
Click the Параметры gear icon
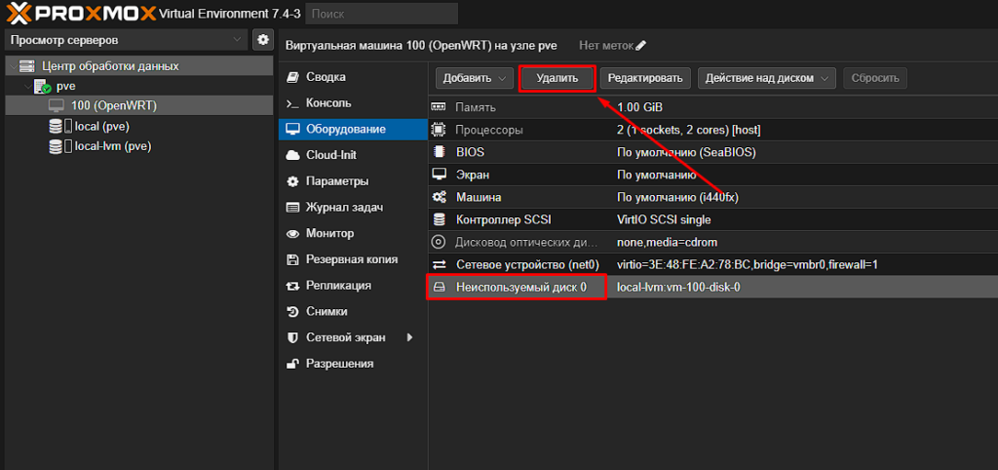pyautogui.click(x=292, y=181)
